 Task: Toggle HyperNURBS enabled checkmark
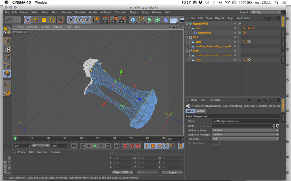pos(240,24)
